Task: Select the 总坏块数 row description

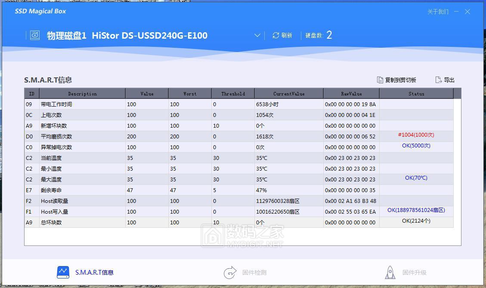Action: [51, 222]
